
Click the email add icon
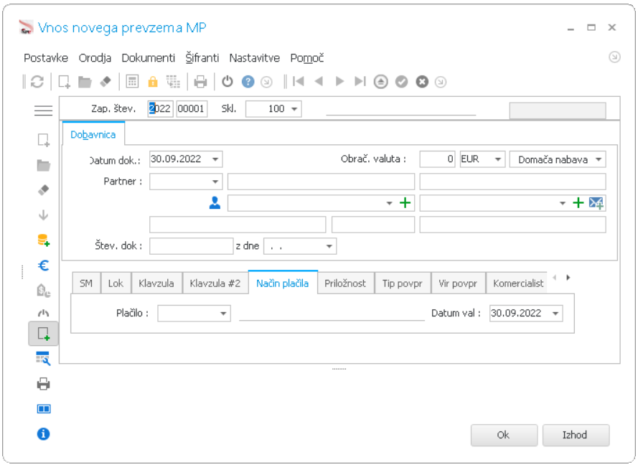pos(596,202)
